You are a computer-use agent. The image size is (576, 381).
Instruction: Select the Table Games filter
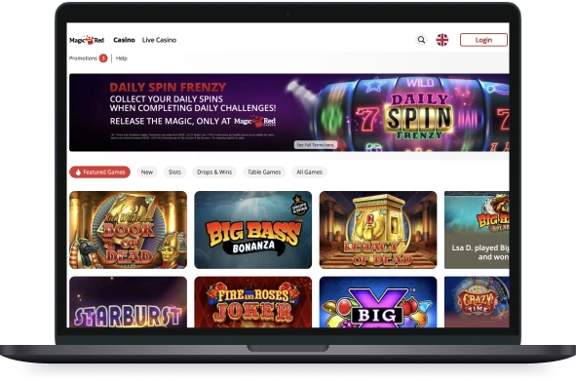pos(264,171)
